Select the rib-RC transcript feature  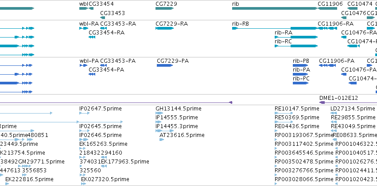coord(296,46)
